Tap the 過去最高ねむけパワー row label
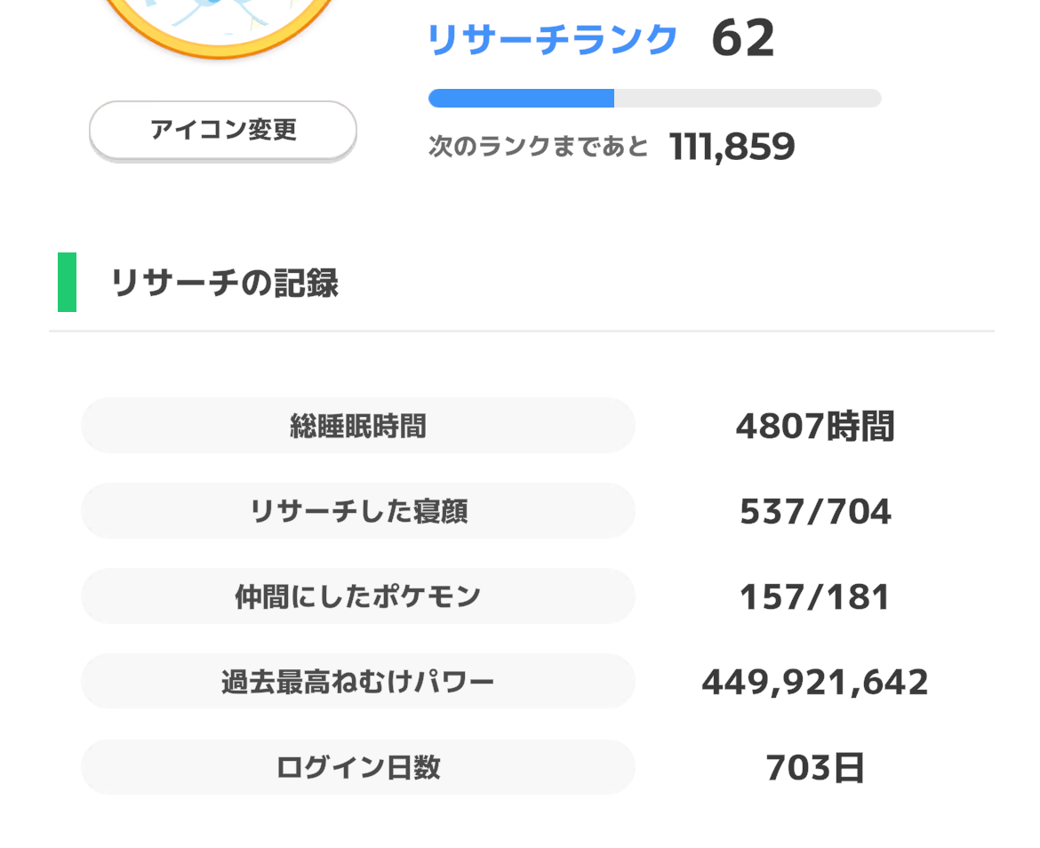 [x=358, y=681]
